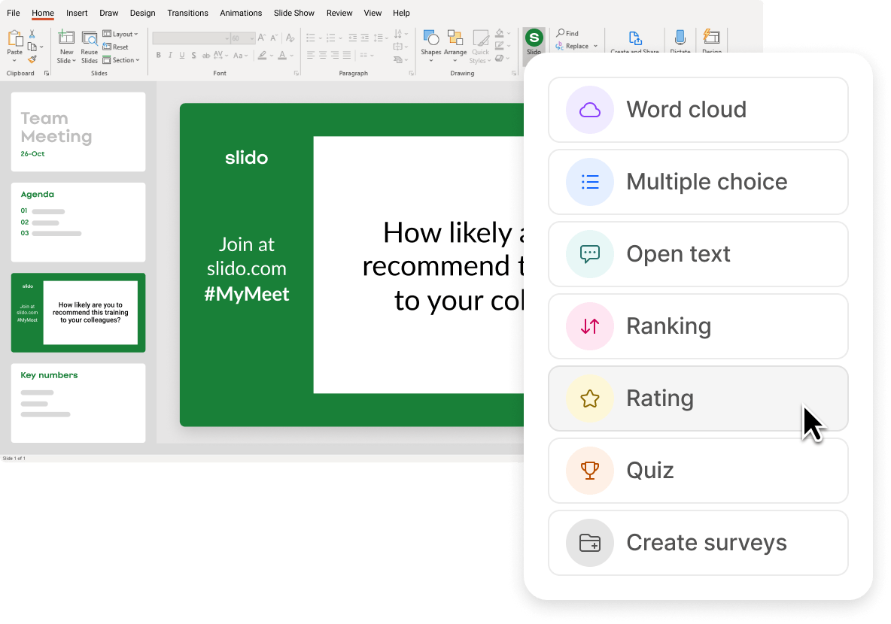The image size is (891, 624).
Task: Choose the Rating star icon
Action: [590, 398]
